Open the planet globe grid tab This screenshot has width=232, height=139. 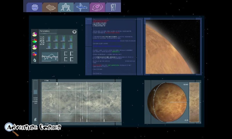coord(35,7)
